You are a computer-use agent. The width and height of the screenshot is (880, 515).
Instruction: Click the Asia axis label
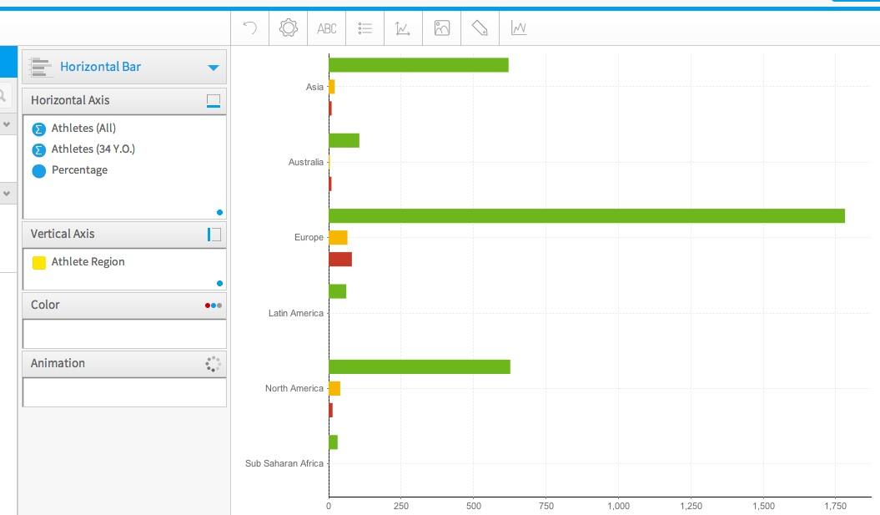click(x=314, y=87)
